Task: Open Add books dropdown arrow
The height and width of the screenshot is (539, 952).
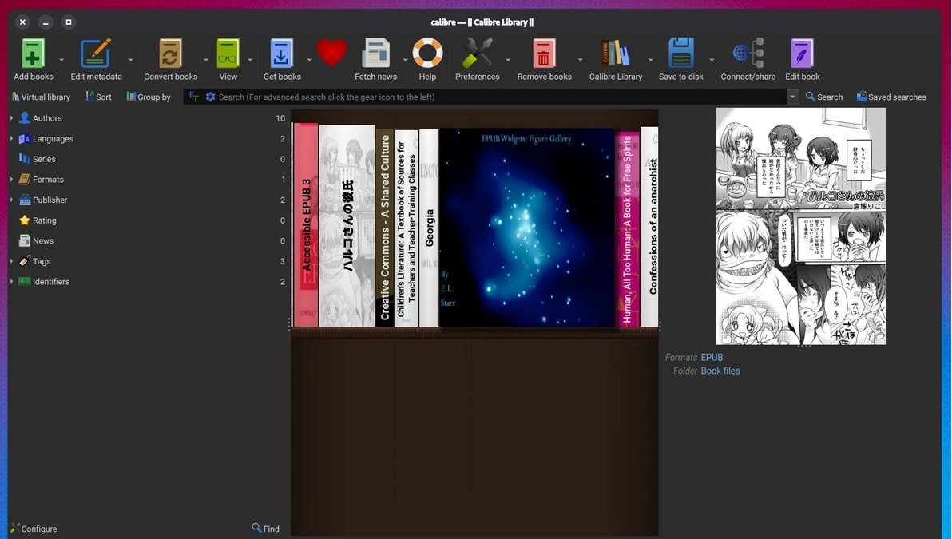Action: 61,60
